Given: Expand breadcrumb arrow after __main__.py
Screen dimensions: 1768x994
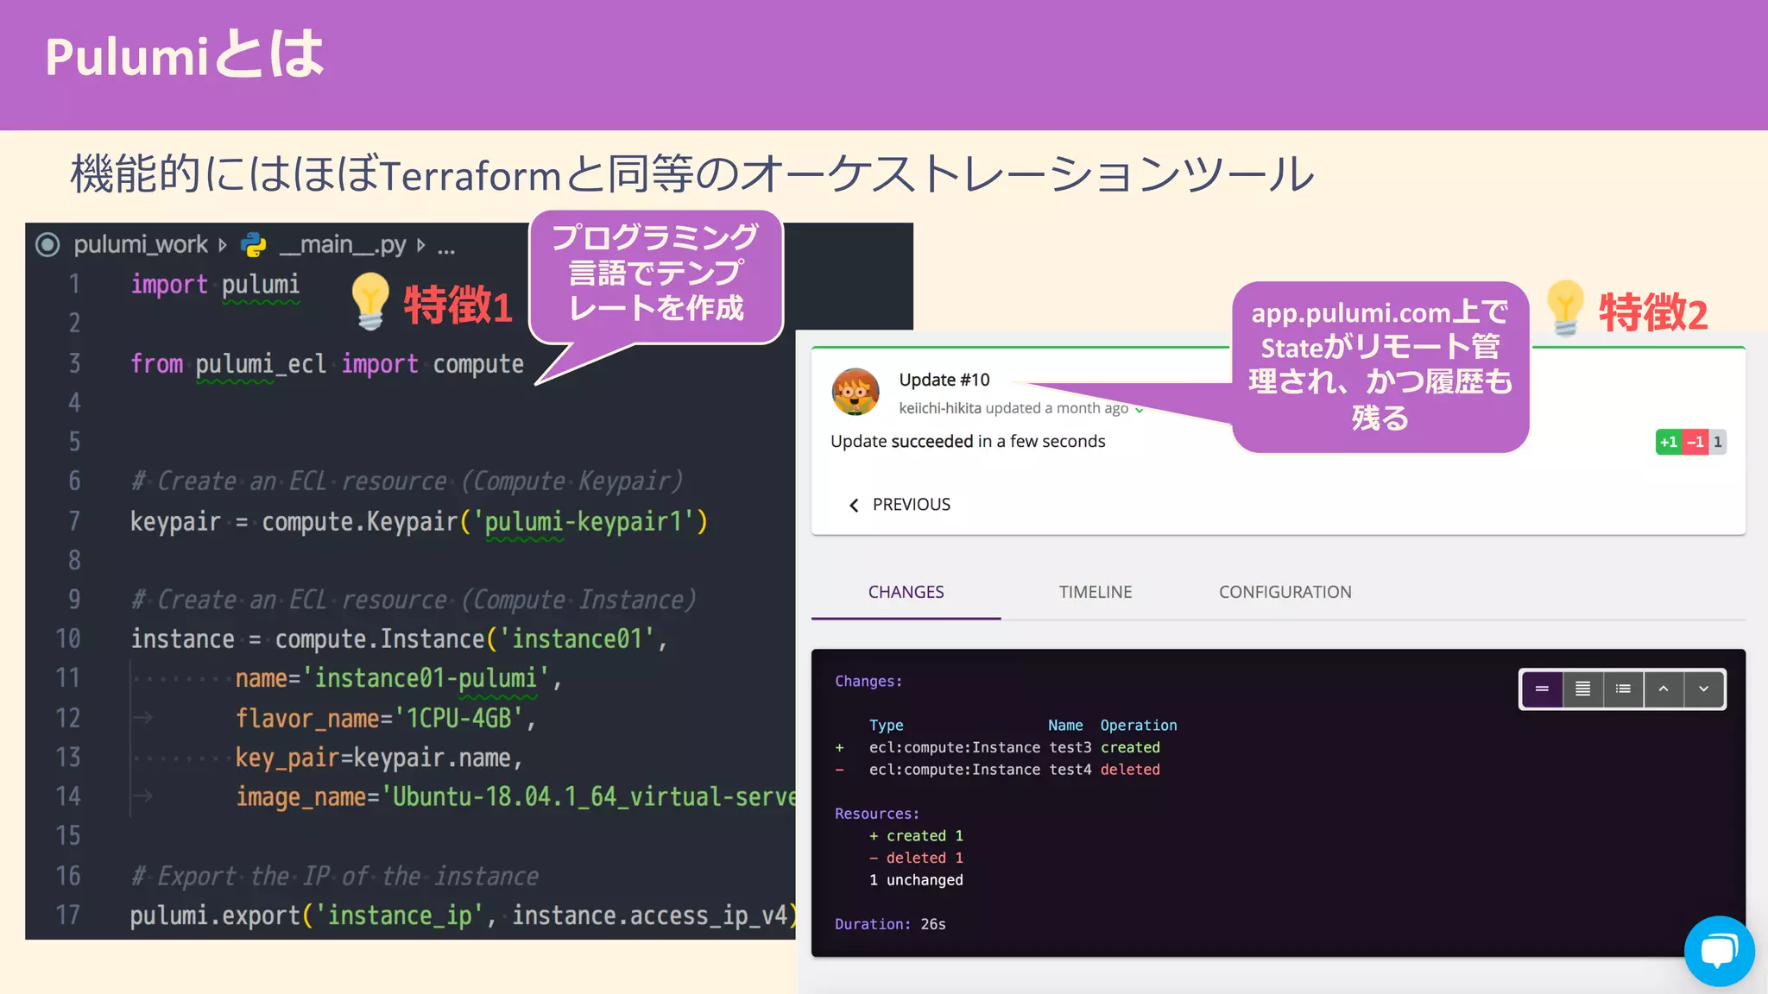Looking at the screenshot, I should click(421, 245).
